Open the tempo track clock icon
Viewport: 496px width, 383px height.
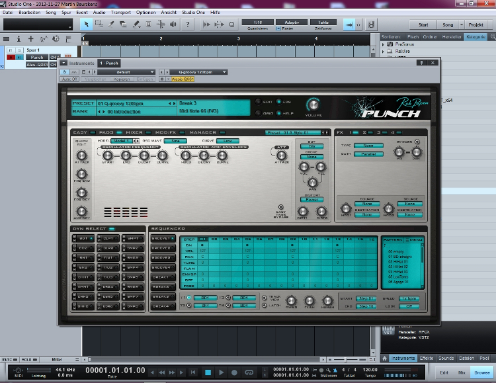tap(56, 39)
